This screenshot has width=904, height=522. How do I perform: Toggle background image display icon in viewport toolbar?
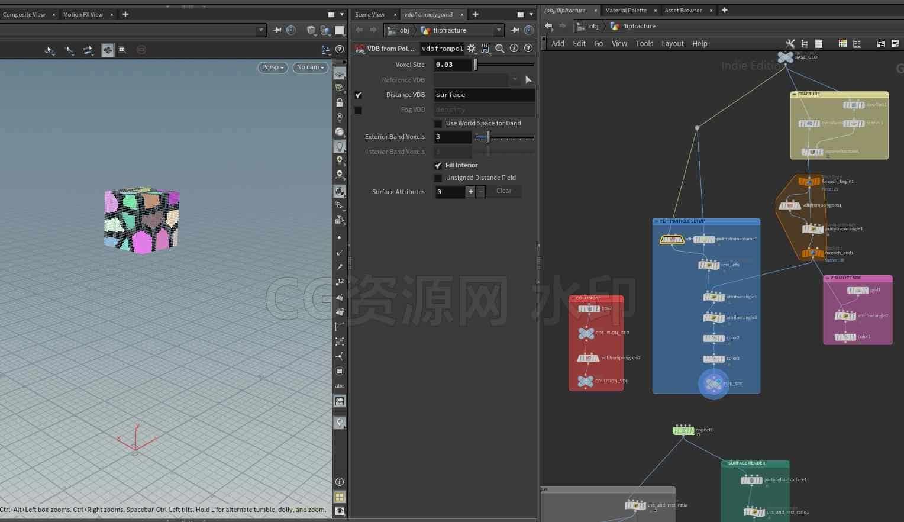pos(340,401)
